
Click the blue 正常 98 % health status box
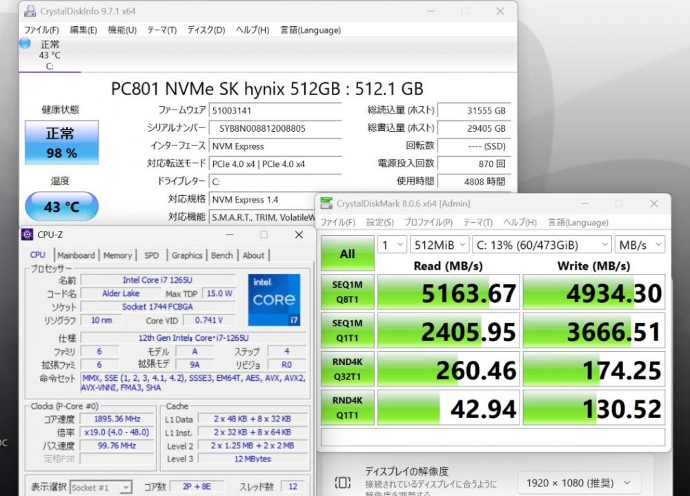(61, 142)
